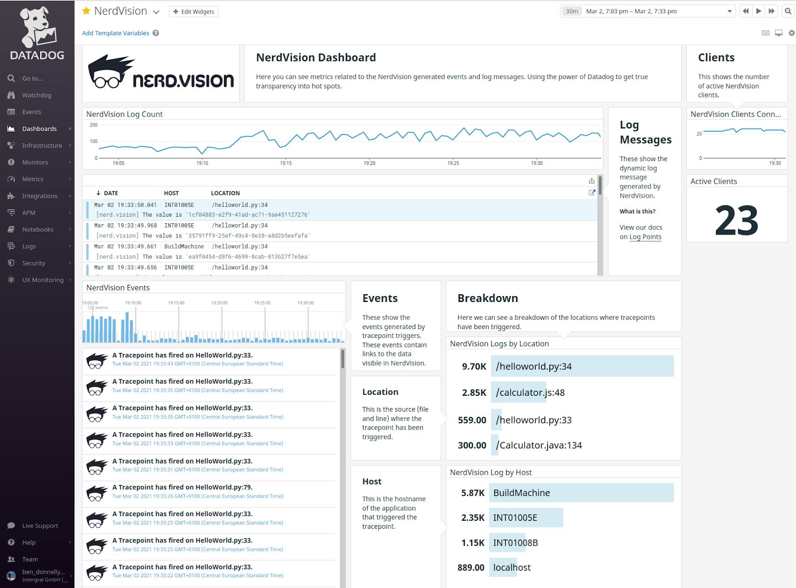Open the APM section icon
796x588 pixels.
tap(12, 212)
